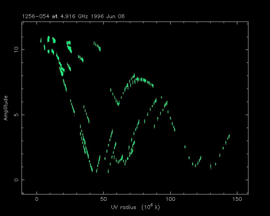Select the leftmost data point near UV radius 3

41,40
